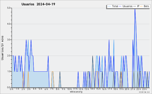Click the '23 h' x-axis label
This screenshot has height=94, width=152.
[144, 89]
